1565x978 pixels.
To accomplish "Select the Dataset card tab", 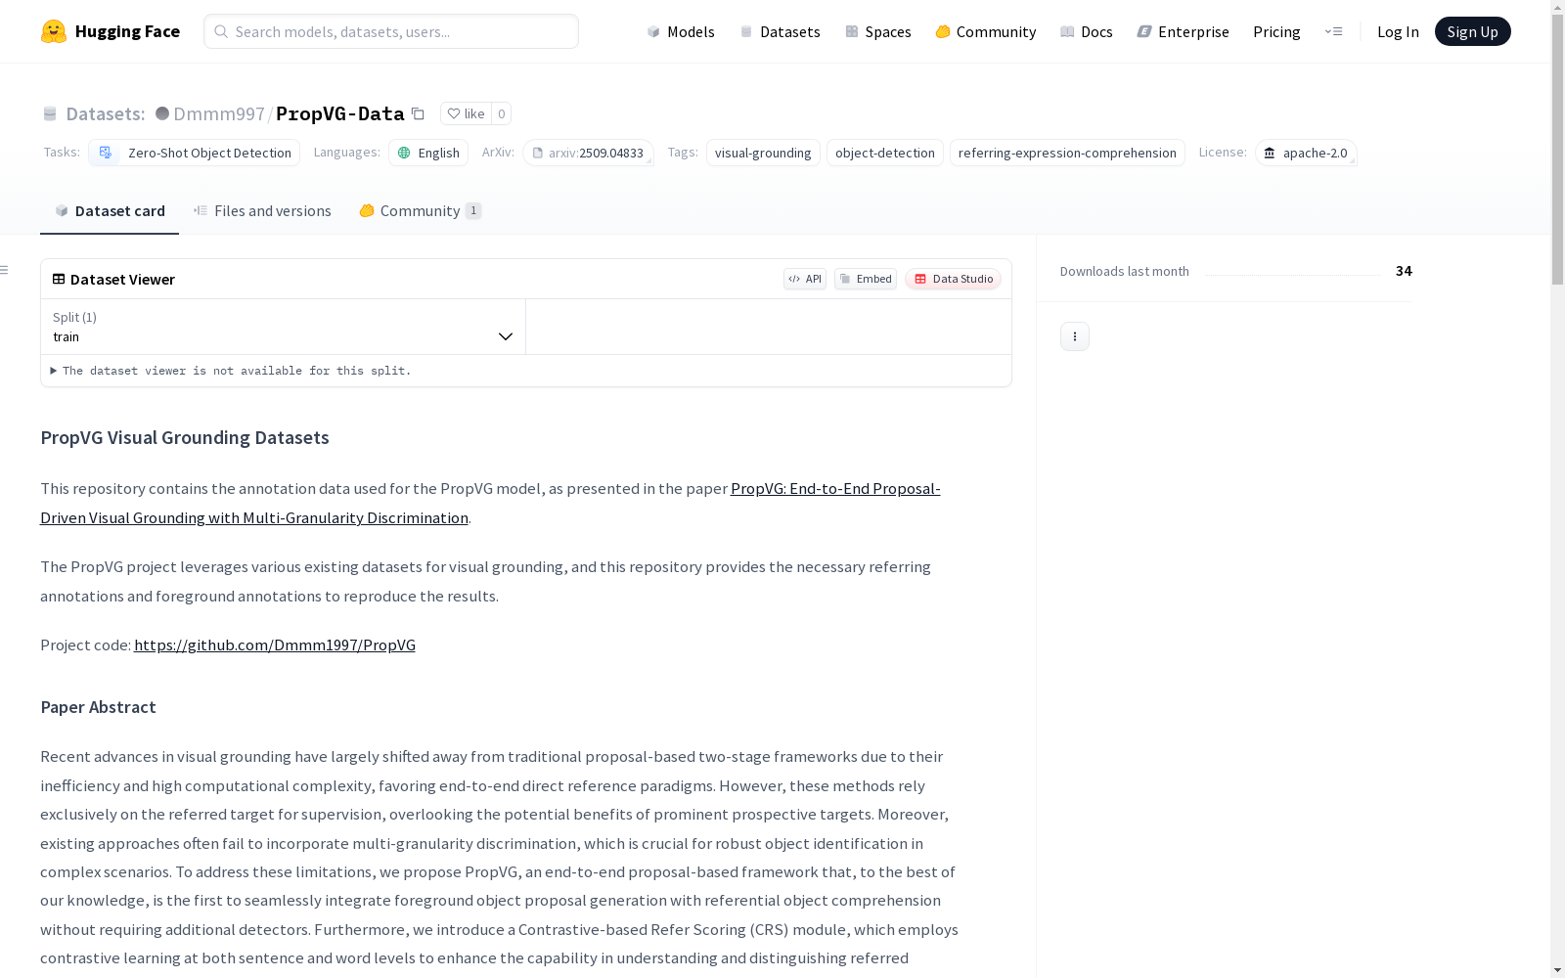I will 110,211.
